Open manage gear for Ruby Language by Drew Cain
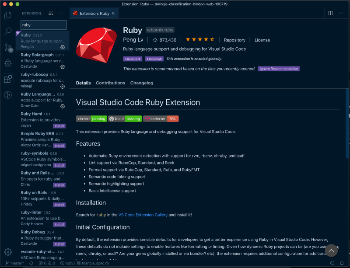The height and width of the screenshot is (268, 350). coord(63,106)
